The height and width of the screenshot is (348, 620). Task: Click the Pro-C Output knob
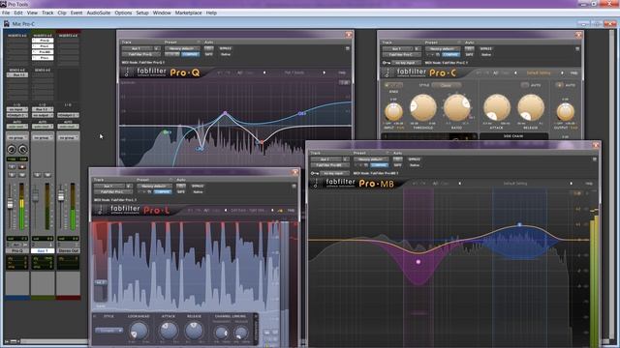coord(566,112)
